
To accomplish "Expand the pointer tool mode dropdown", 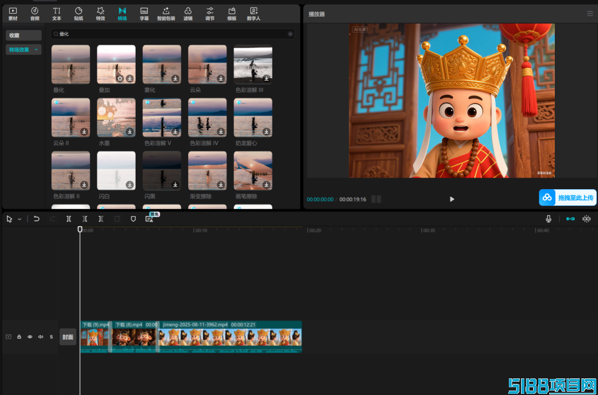I will click(x=19, y=219).
